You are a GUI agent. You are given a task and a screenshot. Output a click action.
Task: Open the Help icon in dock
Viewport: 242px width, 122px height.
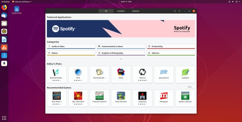[4, 55]
